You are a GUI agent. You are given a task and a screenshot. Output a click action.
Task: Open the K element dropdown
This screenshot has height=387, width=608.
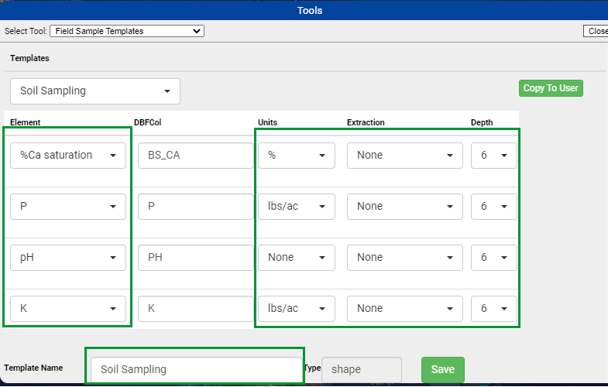(x=68, y=309)
